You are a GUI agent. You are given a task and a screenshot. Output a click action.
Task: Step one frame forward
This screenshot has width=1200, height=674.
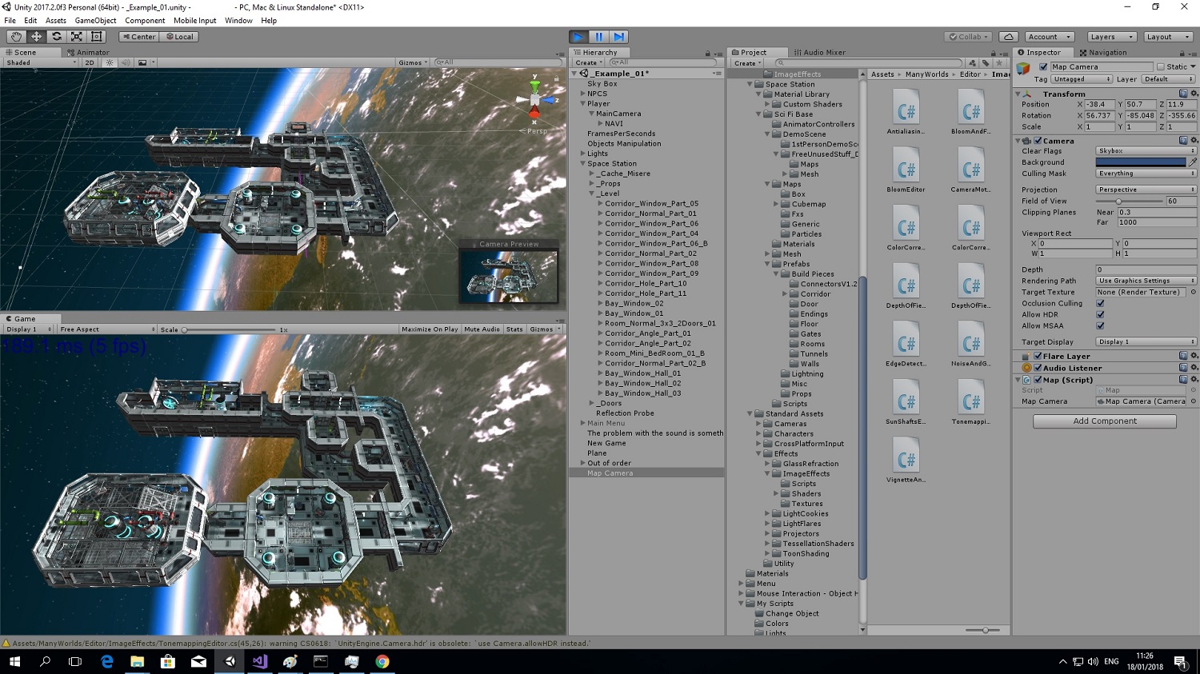pos(617,36)
